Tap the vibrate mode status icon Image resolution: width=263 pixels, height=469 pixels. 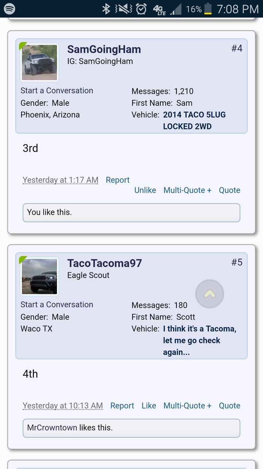(123, 9)
